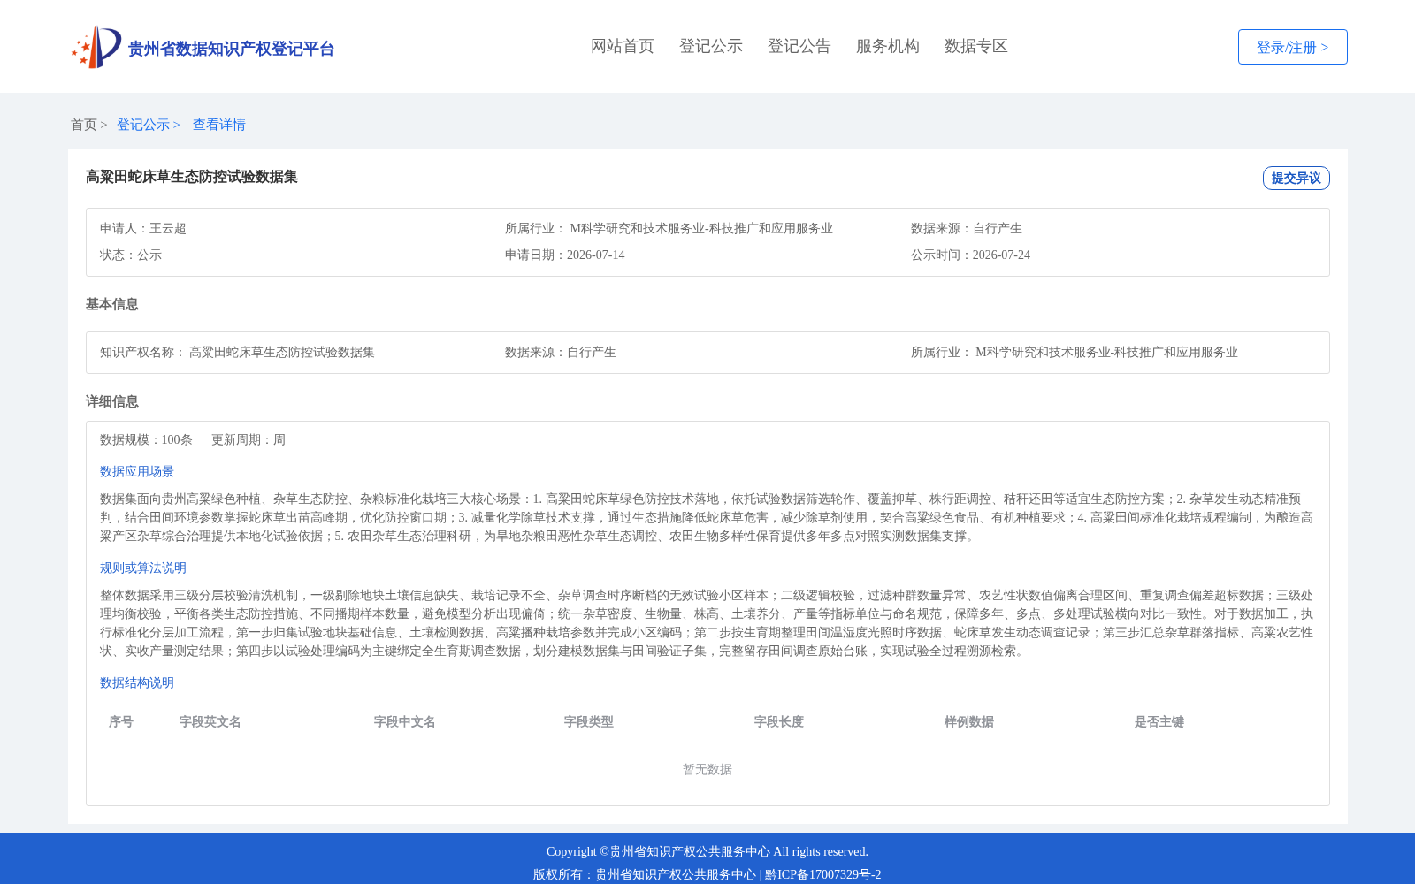Click the 首页 breadcrumb link

84,125
